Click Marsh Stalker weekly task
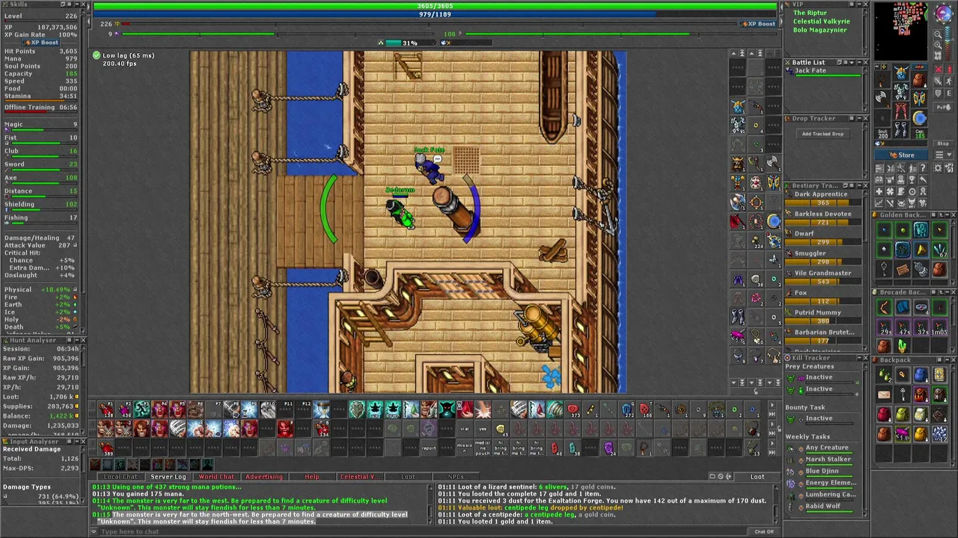 point(827,460)
